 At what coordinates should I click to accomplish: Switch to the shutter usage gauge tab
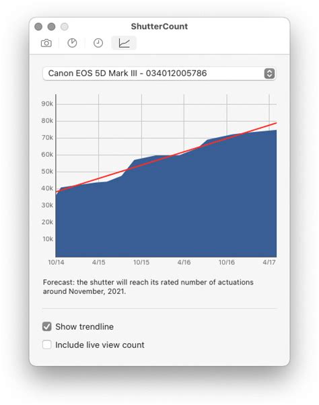coord(72,43)
